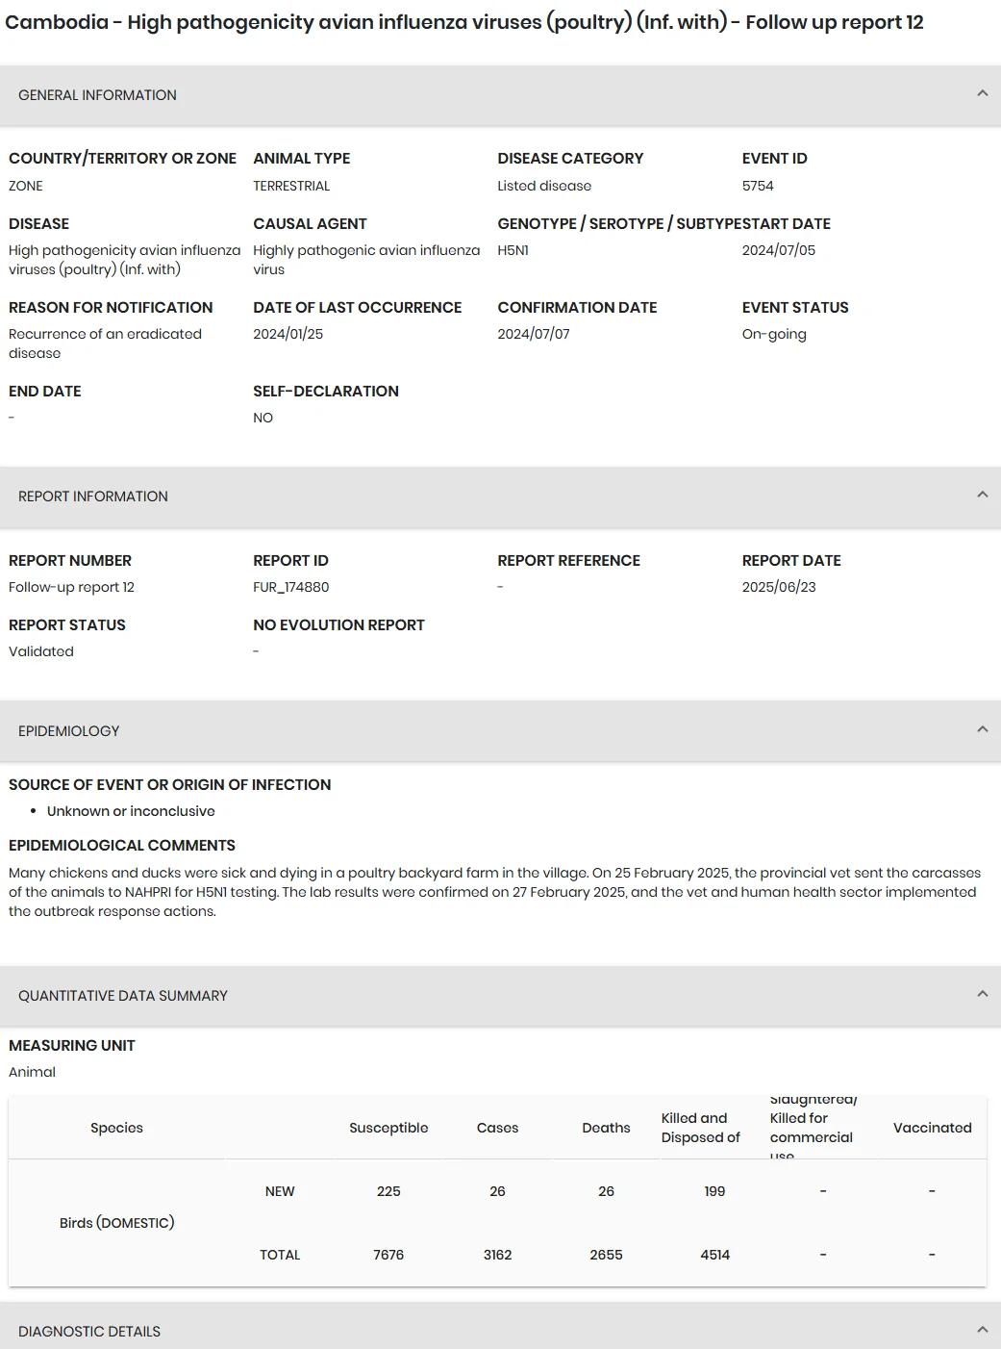1001x1349 pixels.
Task: Click the Diagnostic Details section header
Action: 500,1328
